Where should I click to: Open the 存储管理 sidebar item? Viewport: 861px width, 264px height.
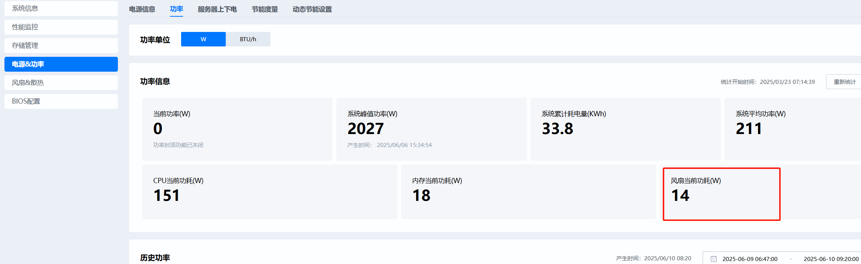tap(61, 46)
